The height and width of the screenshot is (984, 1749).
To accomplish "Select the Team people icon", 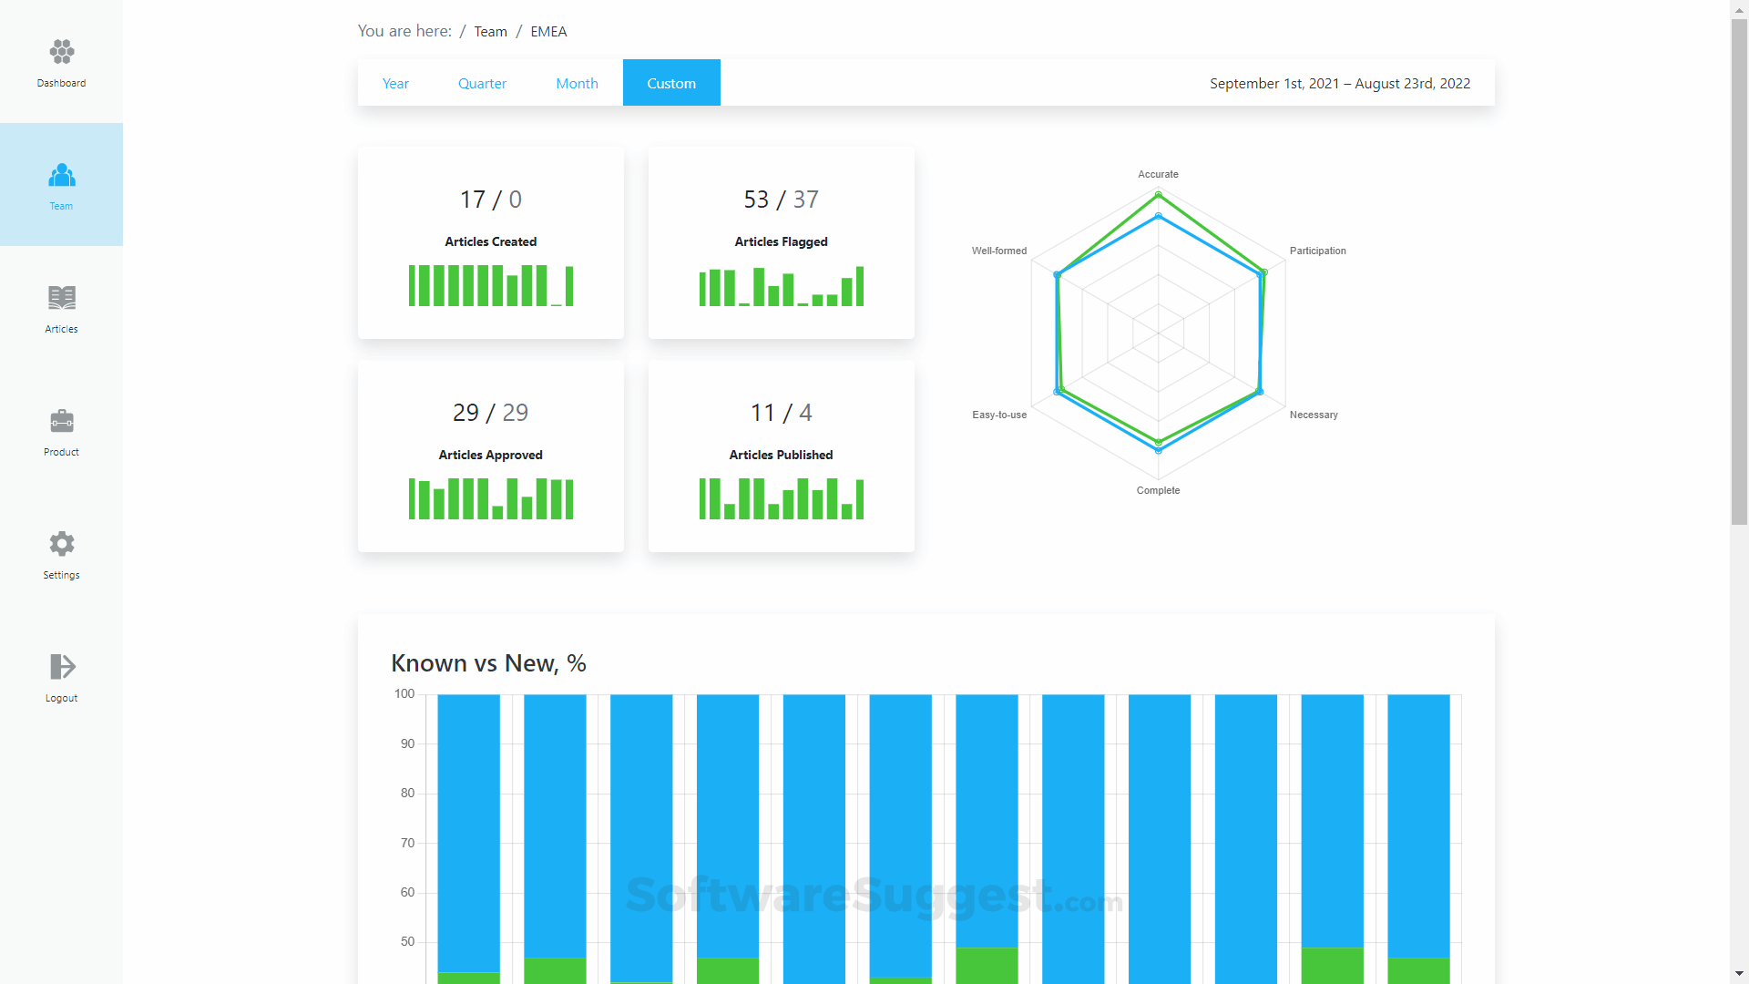I will click(62, 174).
